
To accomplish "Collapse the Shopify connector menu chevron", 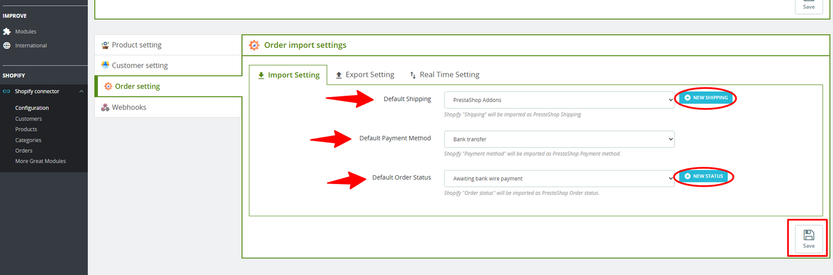I will 81,91.
